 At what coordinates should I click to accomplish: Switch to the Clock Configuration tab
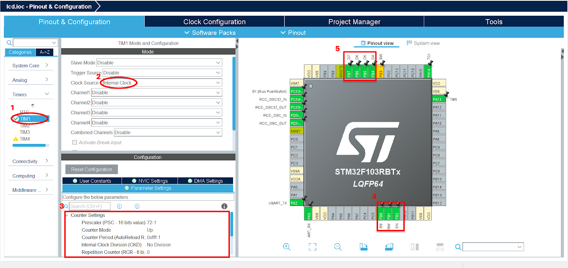pyautogui.click(x=214, y=21)
